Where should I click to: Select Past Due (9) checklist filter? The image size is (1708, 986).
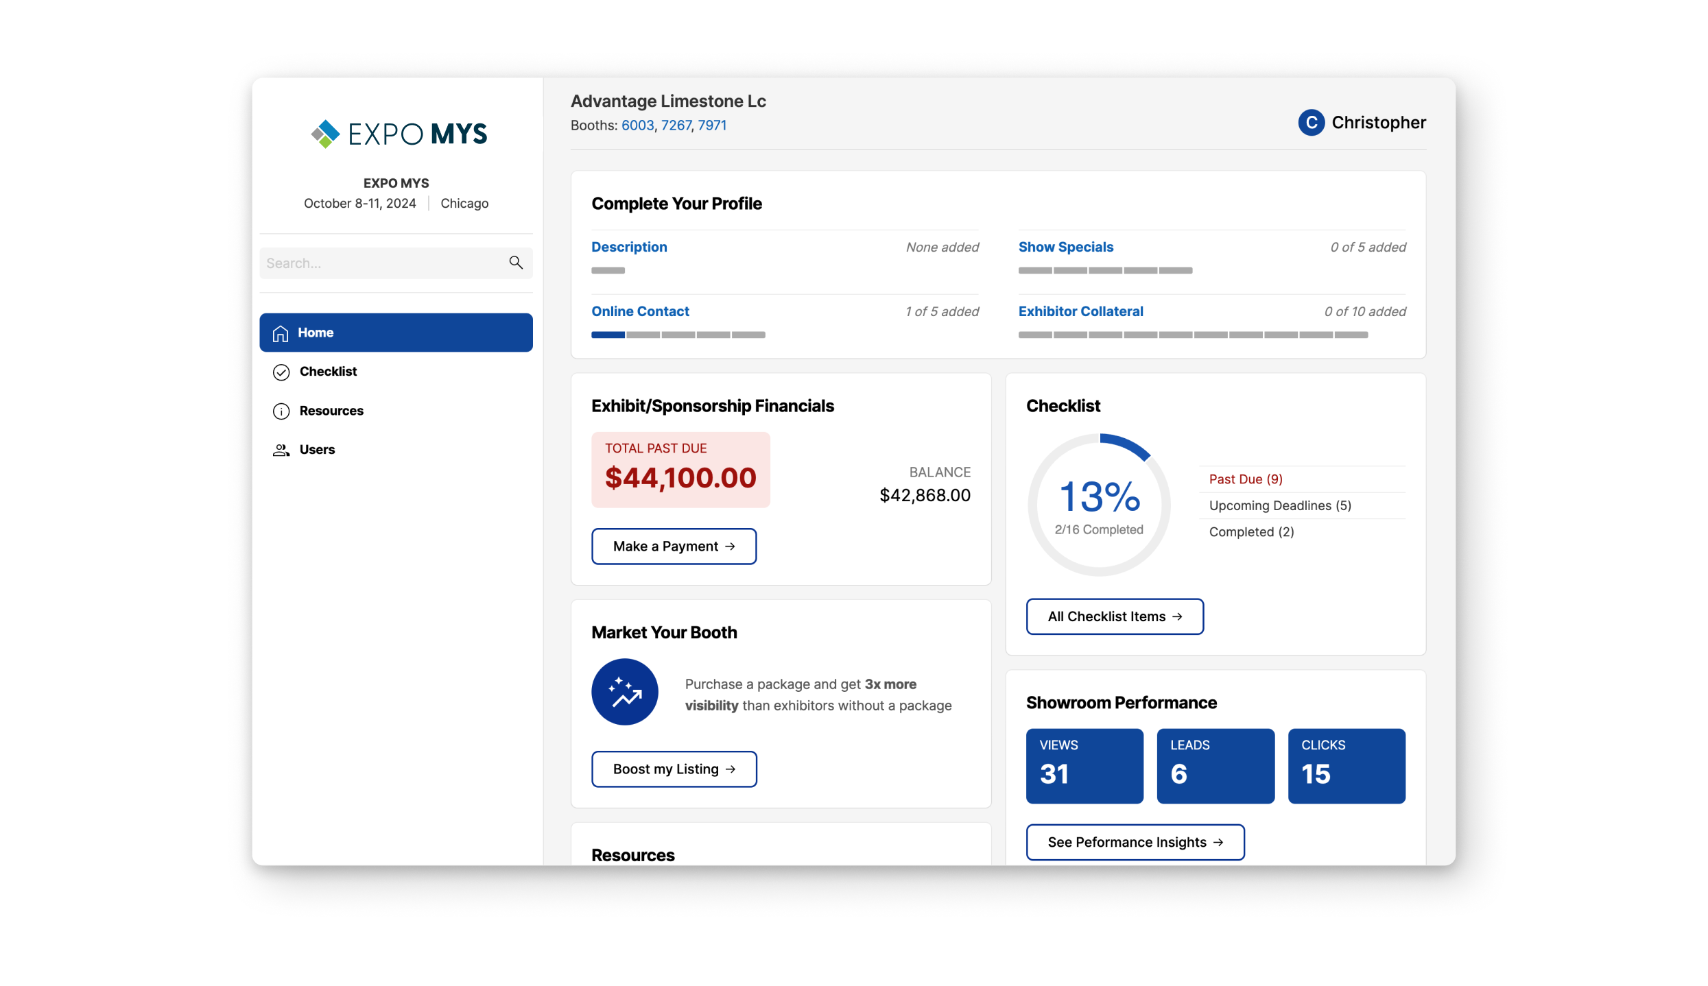pyautogui.click(x=1245, y=479)
